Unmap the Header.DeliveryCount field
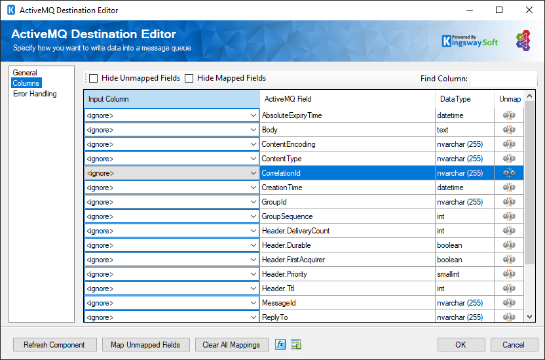Viewport: 545px width, 360px height. (509, 231)
